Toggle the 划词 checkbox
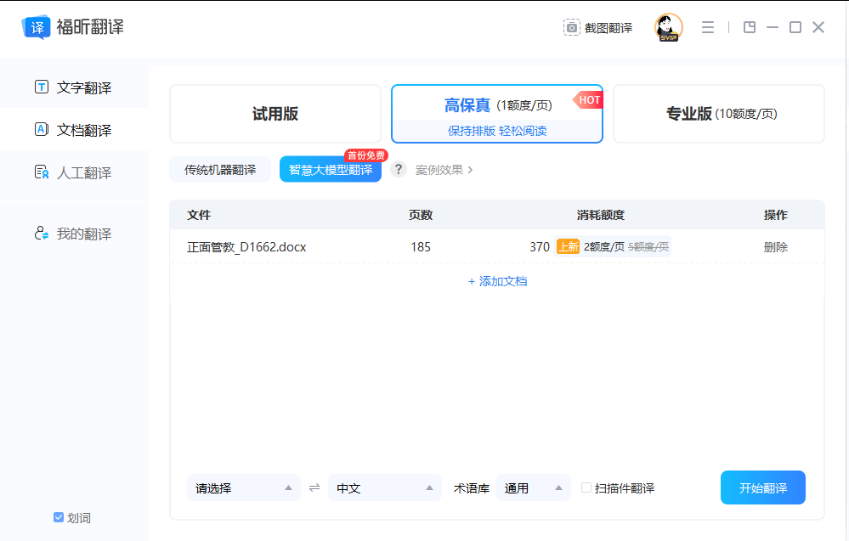The height and width of the screenshot is (541, 849). 59,517
